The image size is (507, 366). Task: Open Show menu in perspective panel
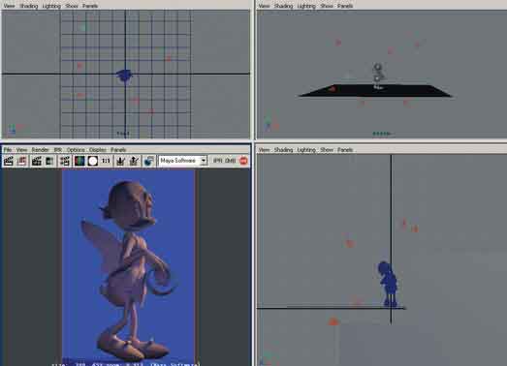coord(327,6)
